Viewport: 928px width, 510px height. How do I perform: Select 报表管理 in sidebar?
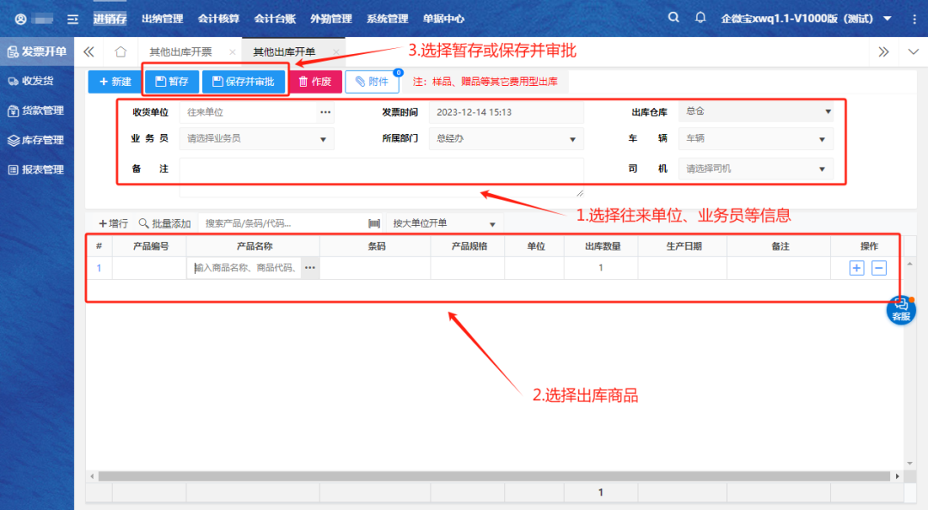click(x=37, y=170)
